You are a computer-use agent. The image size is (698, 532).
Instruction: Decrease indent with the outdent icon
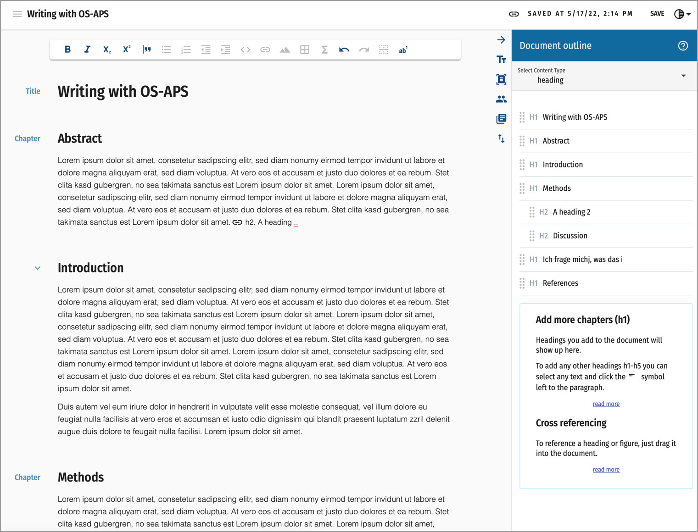[206, 50]
